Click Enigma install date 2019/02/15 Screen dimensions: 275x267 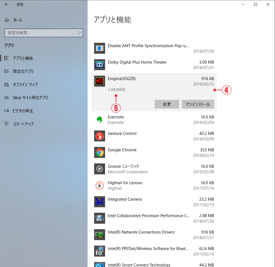coord(203,84)
